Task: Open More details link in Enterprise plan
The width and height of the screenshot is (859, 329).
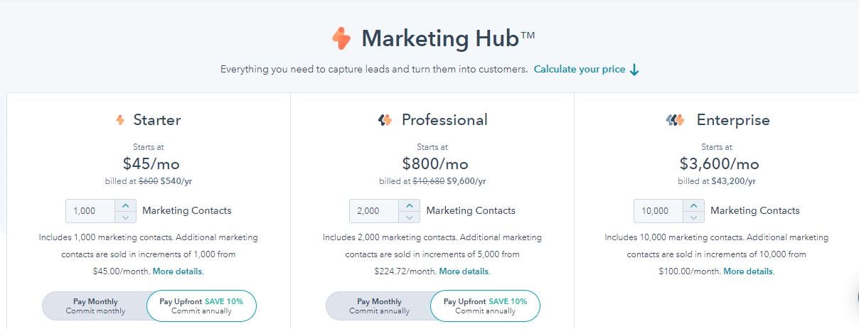Action: [x=748, y=271]
